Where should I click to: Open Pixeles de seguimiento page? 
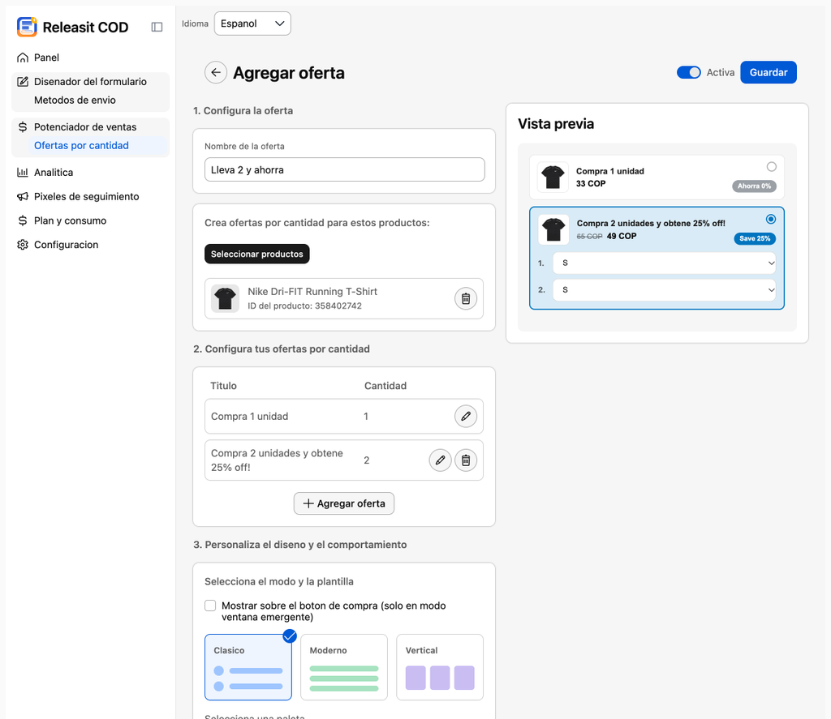[86, 196]
